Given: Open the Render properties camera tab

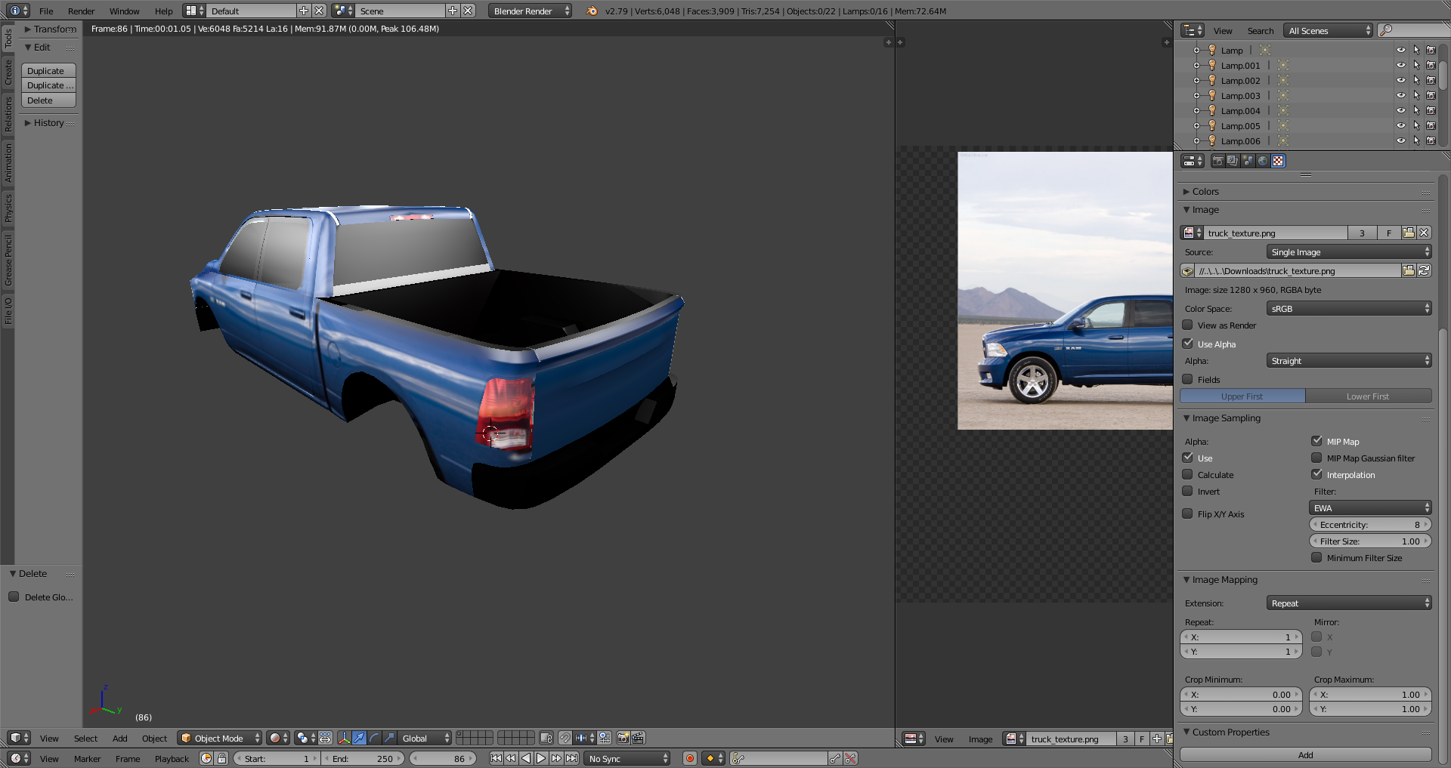Looking at the screenshot, I should point(1217,161).
